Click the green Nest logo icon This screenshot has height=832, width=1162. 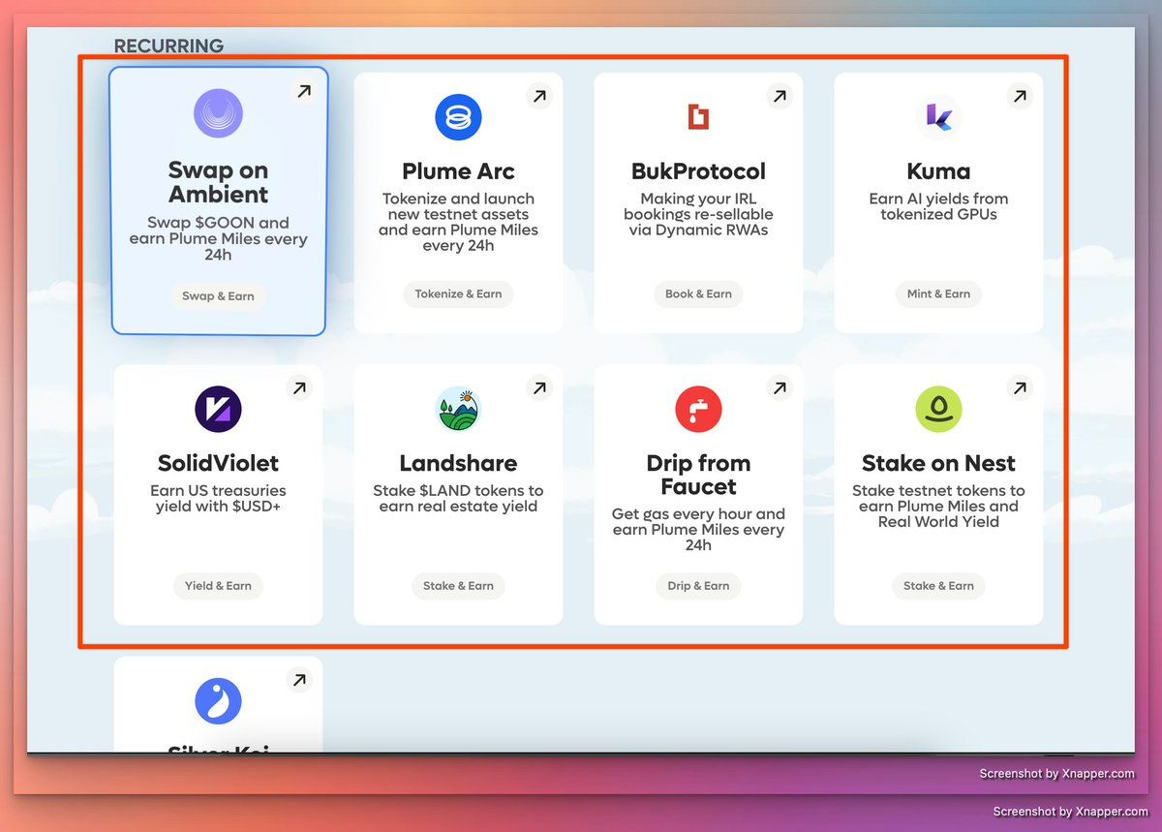938,409
